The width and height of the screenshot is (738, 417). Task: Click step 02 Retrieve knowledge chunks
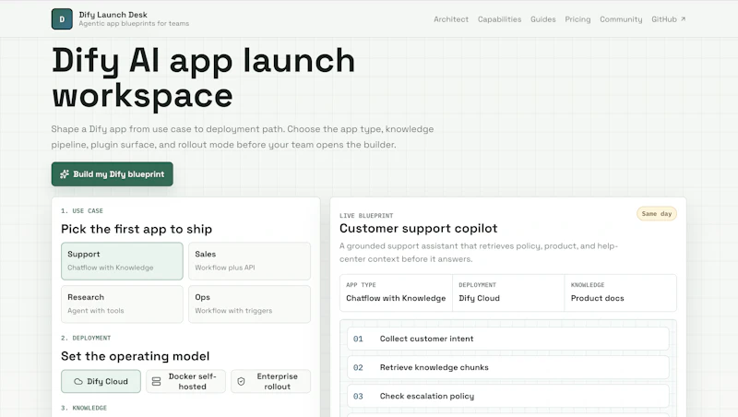tap(508, 367)
